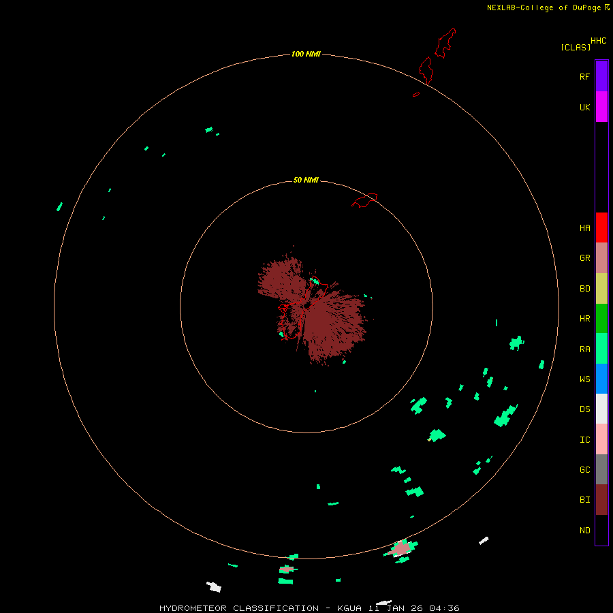Pick the HR dark green legend swatch

click(x=601, y=319)
